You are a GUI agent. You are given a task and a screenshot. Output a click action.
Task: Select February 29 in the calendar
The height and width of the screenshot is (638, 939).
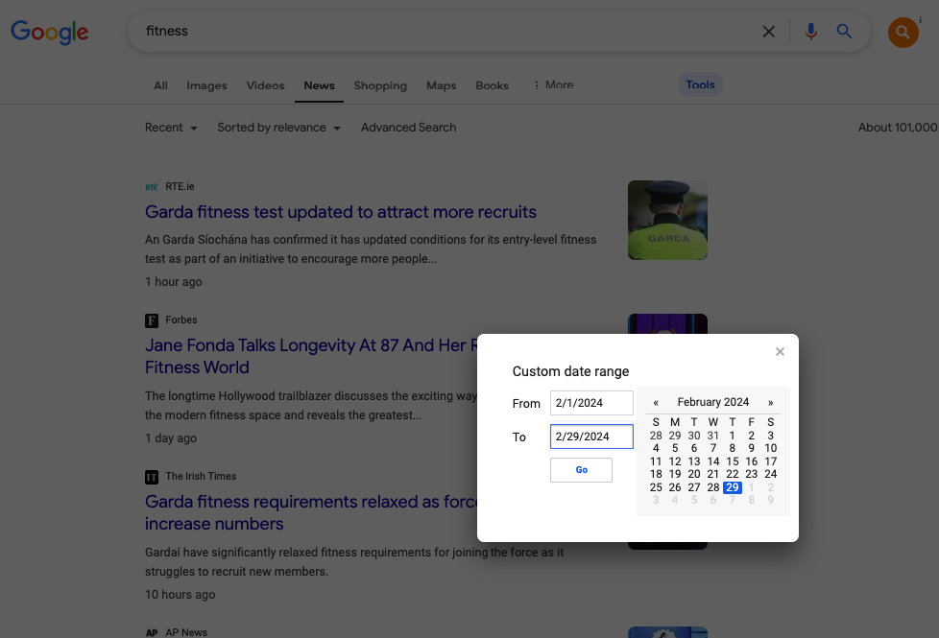733,487
